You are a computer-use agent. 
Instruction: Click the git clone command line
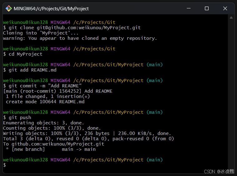coord(72,28)
